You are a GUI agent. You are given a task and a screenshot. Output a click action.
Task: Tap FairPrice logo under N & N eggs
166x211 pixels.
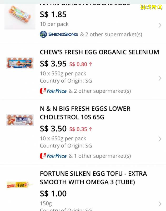coord(53,156)
